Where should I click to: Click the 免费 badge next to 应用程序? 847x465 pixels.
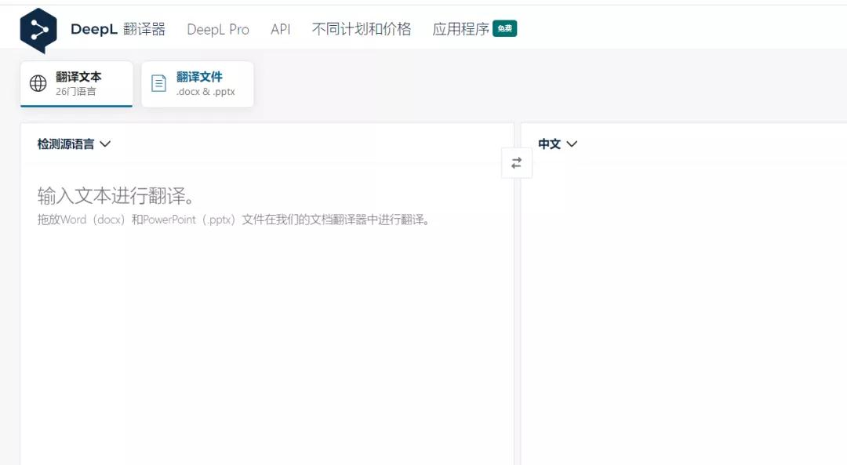[x=504, y=29]
